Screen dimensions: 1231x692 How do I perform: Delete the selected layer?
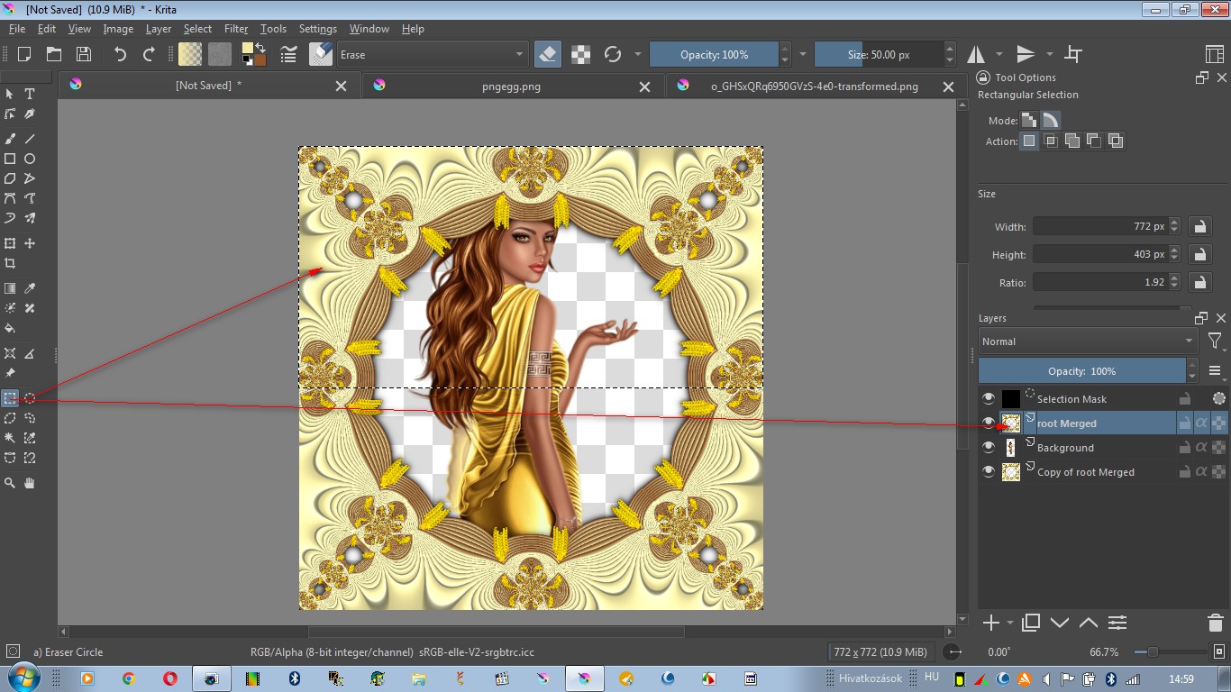[x=1215, y=623]
